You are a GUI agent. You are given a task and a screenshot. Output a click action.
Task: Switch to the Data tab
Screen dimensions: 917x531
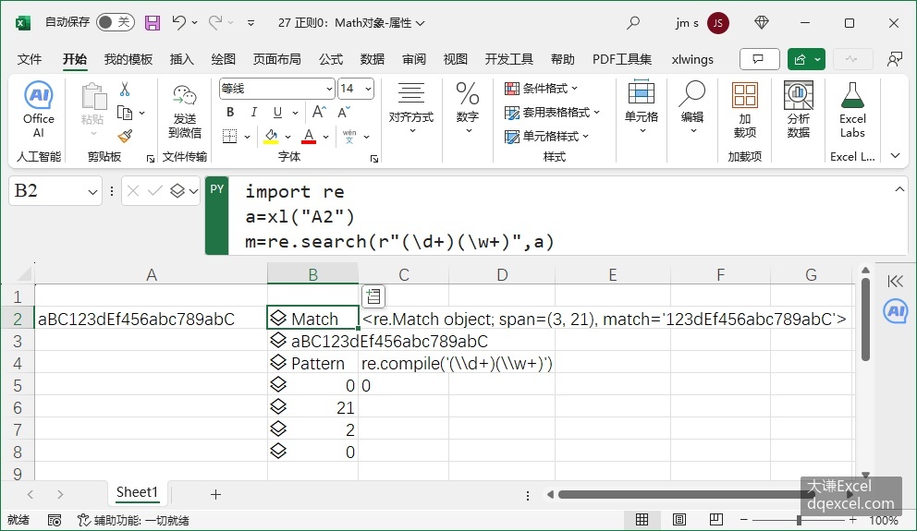(x=372, y=59)
